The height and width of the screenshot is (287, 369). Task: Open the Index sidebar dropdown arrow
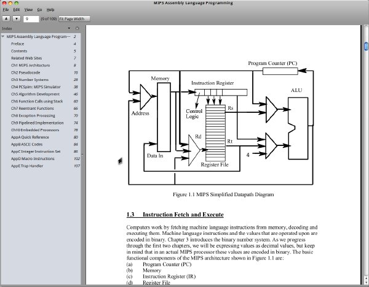coord(69,28)
